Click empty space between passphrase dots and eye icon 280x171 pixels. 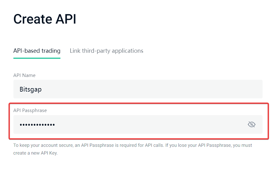point(149,124)
